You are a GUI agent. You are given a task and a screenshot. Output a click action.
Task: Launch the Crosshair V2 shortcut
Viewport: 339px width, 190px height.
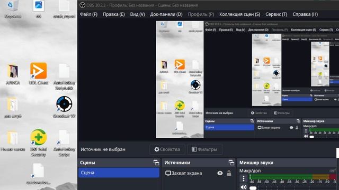click(64, 107)
